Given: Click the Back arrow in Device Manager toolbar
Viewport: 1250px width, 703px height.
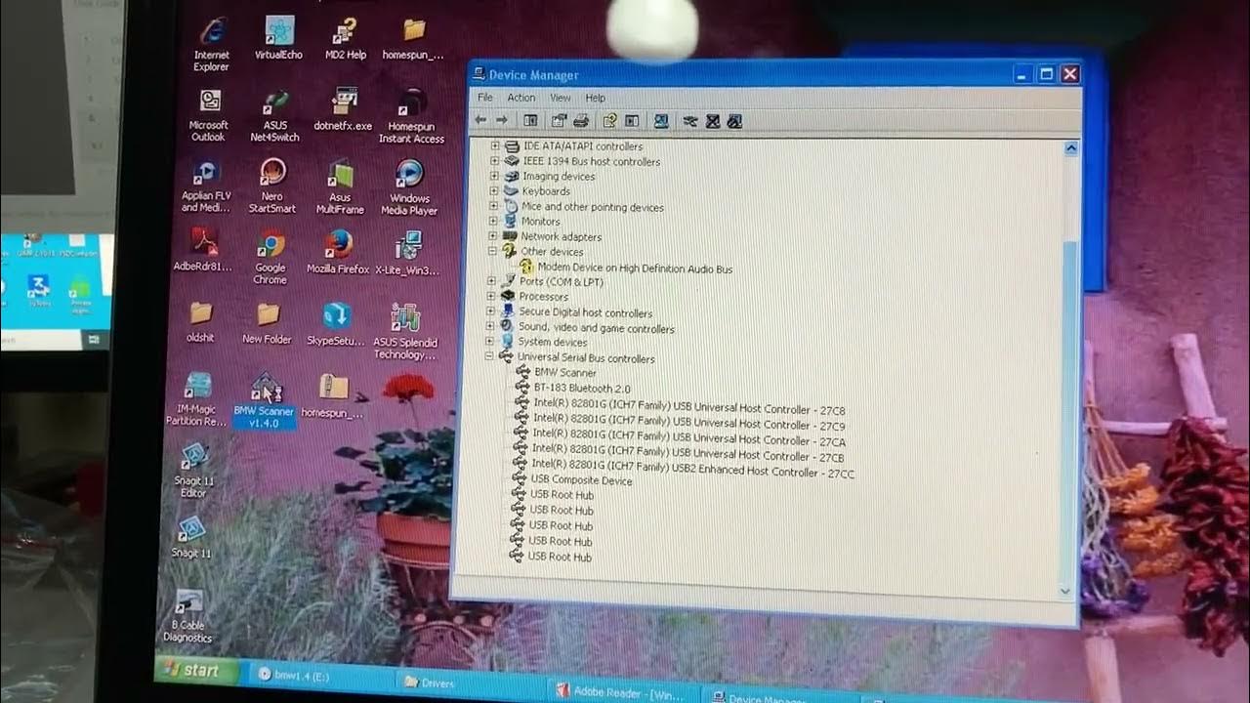Looking at the screenshot, I should click(x=480, y=120).
